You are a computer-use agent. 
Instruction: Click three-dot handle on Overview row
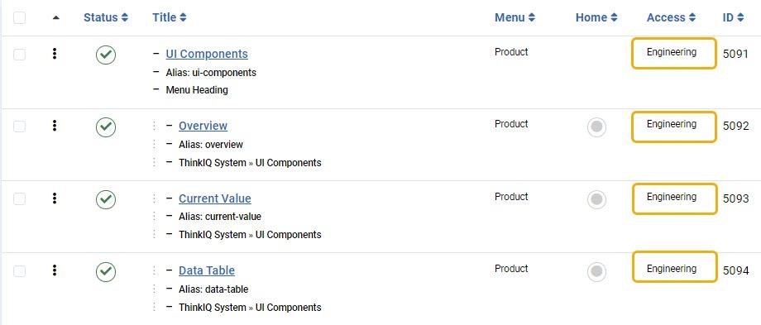point(55,127)
